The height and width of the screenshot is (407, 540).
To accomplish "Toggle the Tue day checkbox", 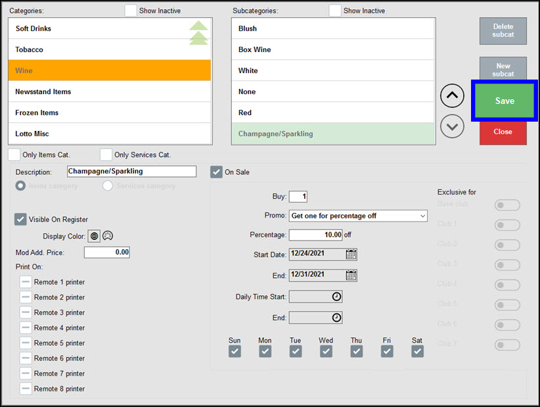I will point(296,351).
